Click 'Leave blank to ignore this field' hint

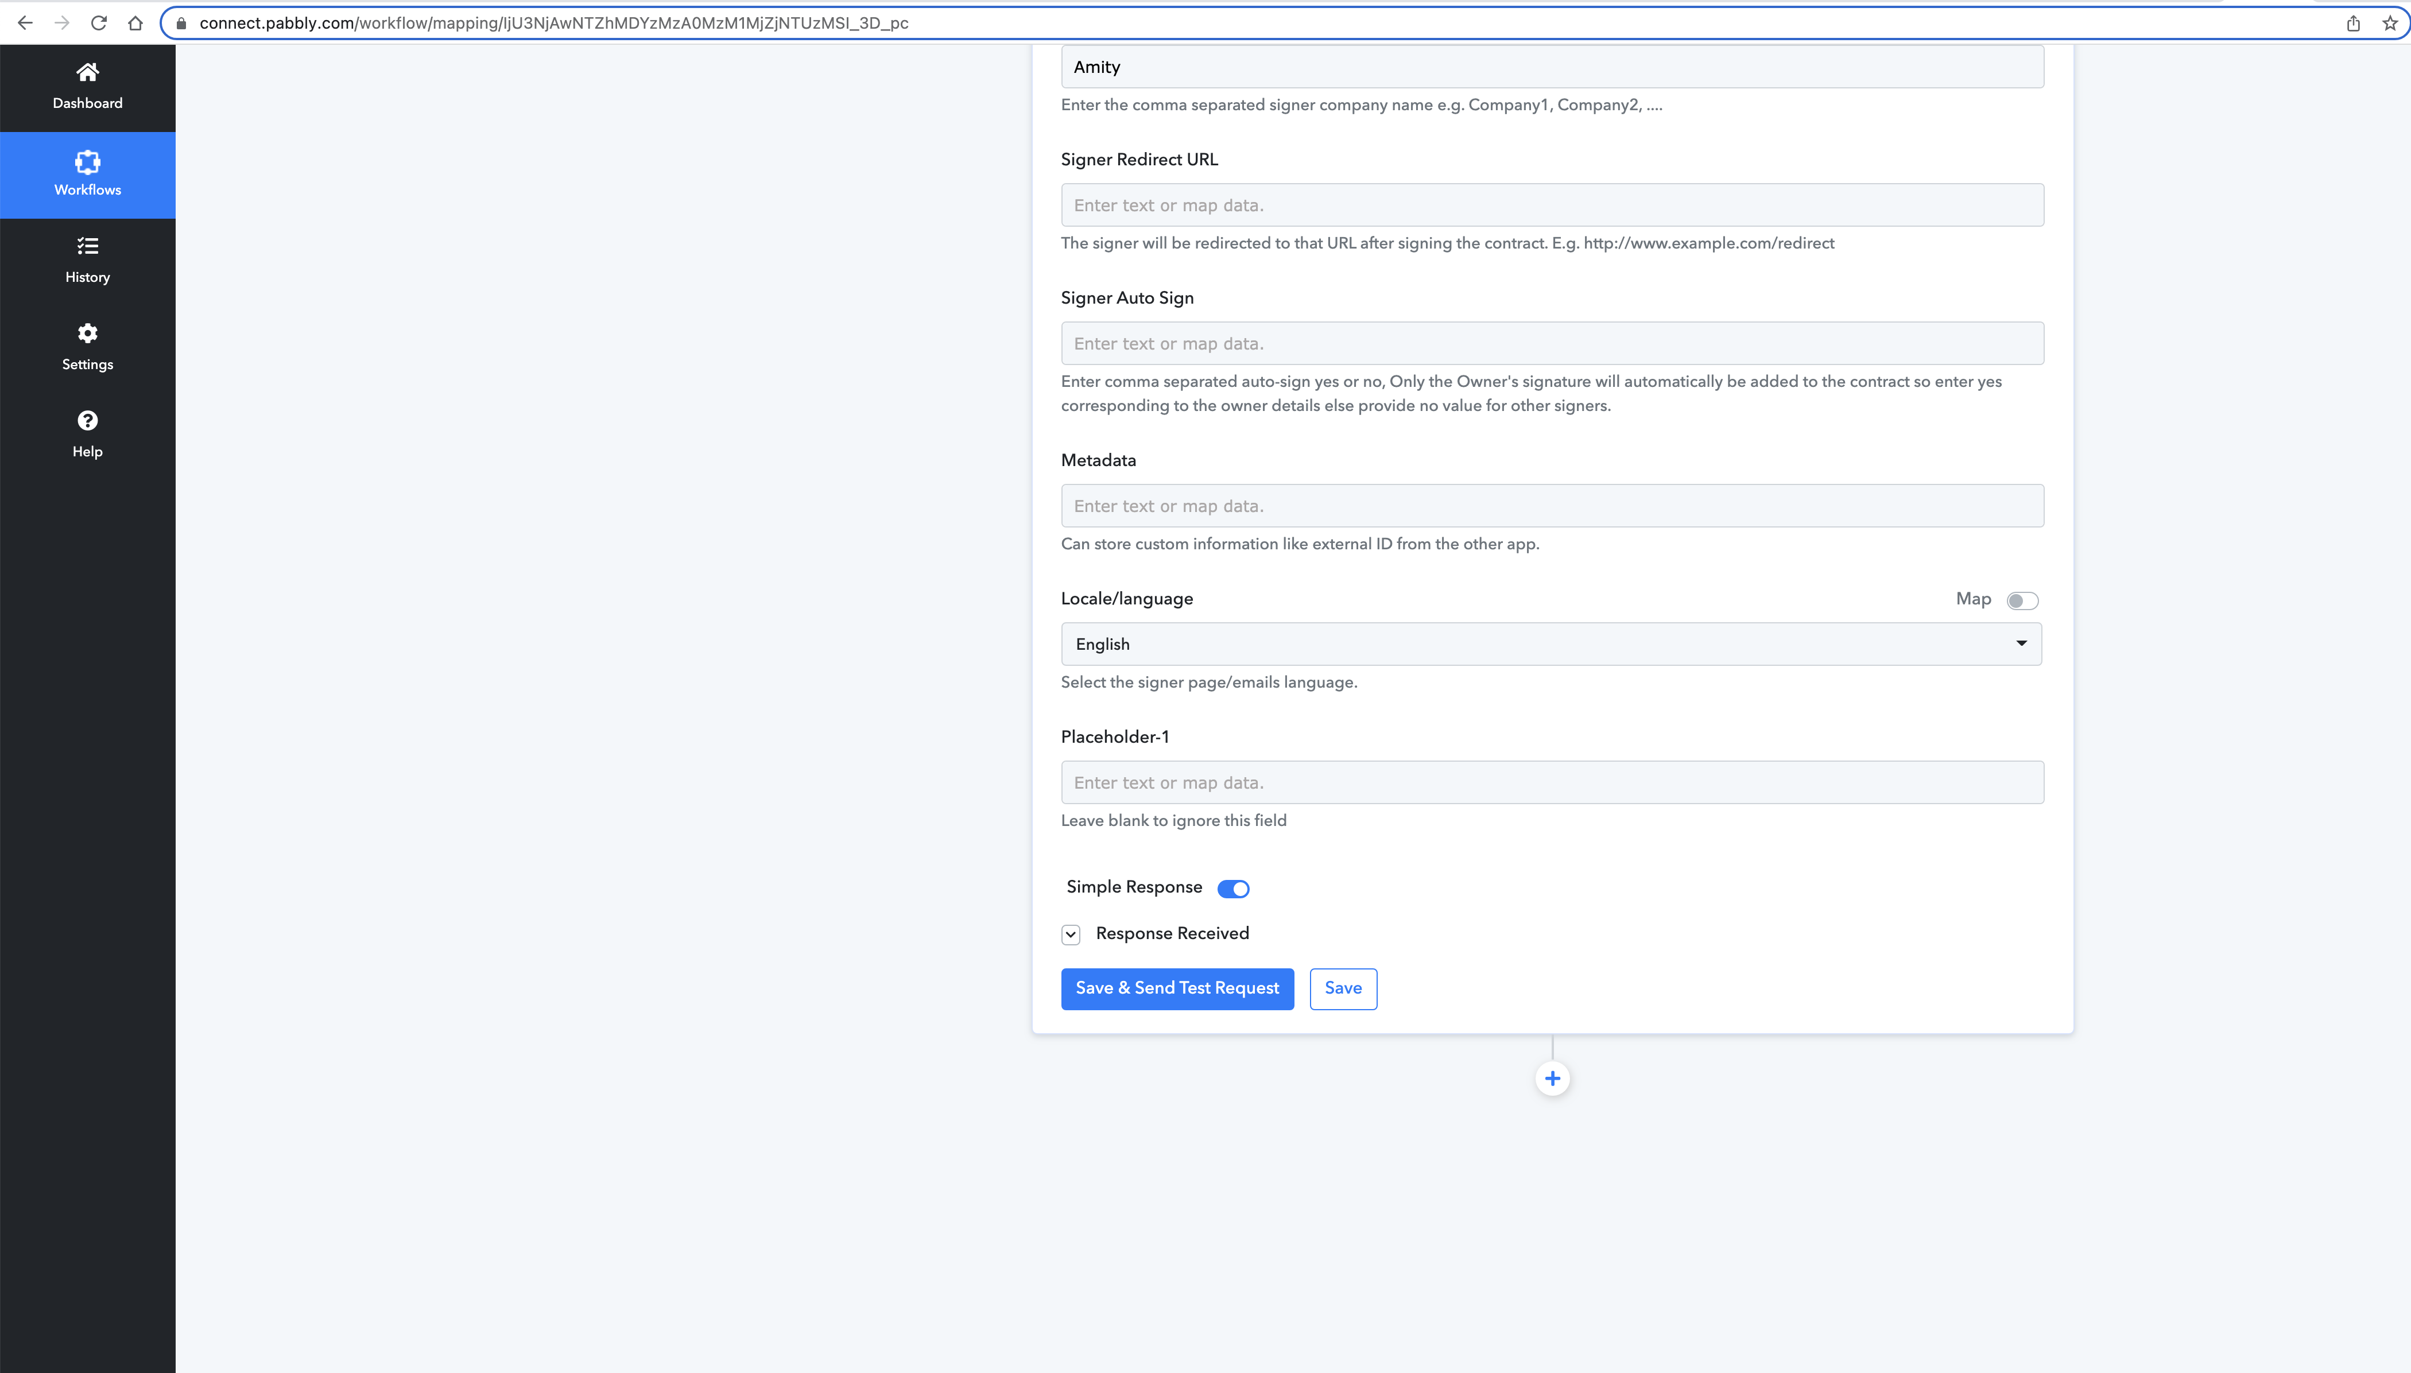[1173, 820]
